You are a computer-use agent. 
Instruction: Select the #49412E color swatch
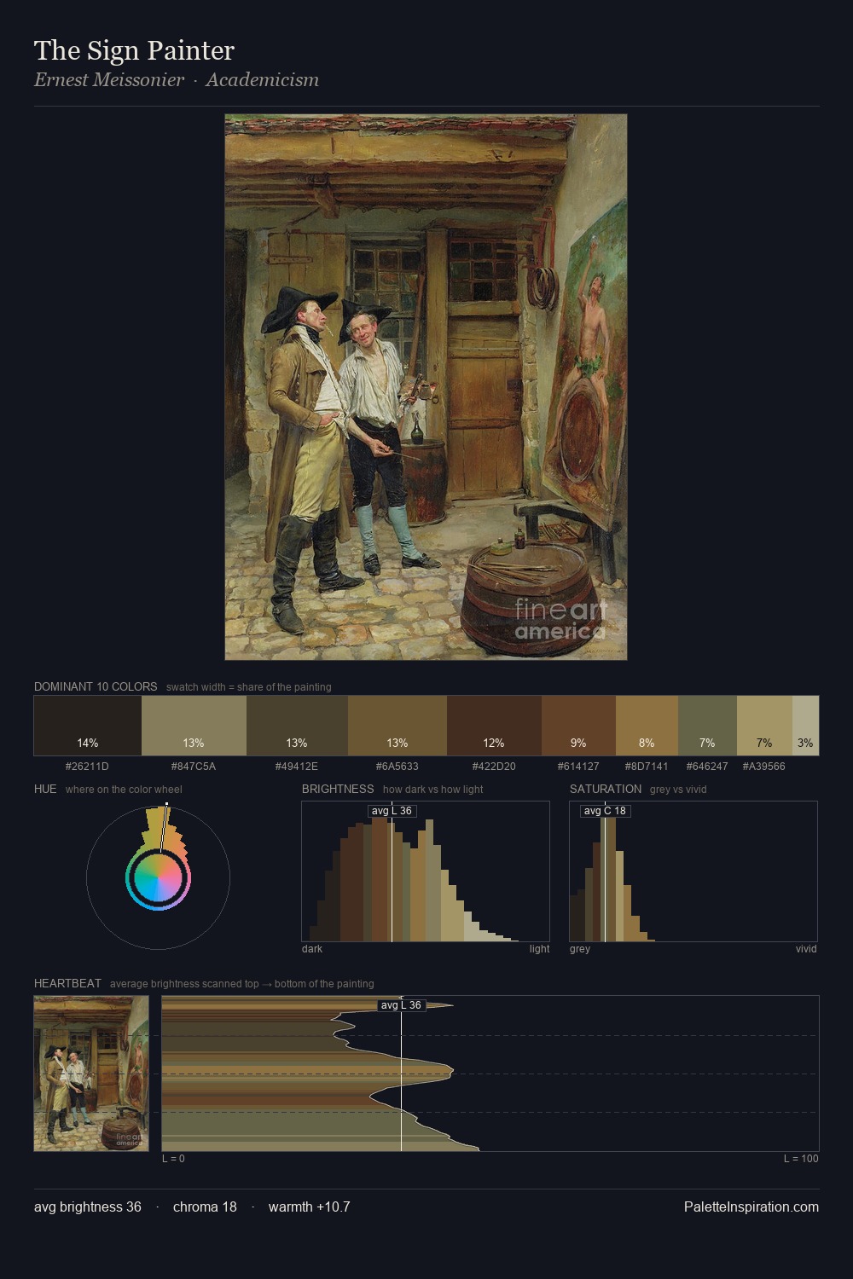[297, 726]
